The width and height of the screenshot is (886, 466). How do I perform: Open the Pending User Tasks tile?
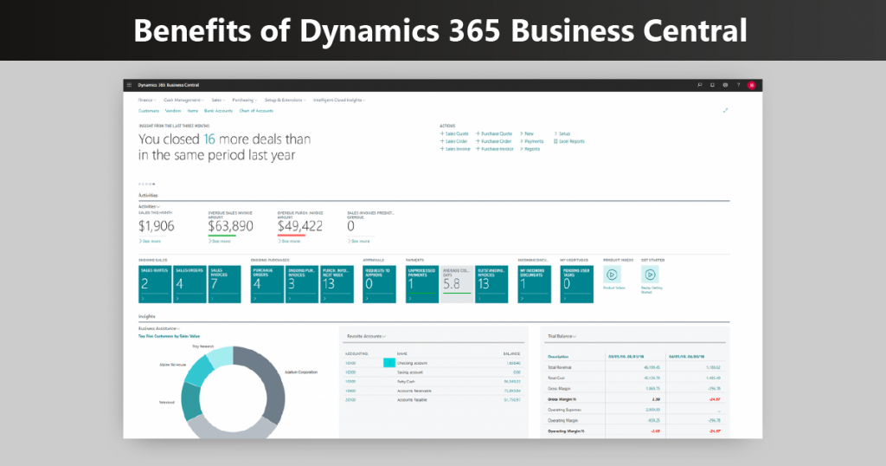(577, 284)
